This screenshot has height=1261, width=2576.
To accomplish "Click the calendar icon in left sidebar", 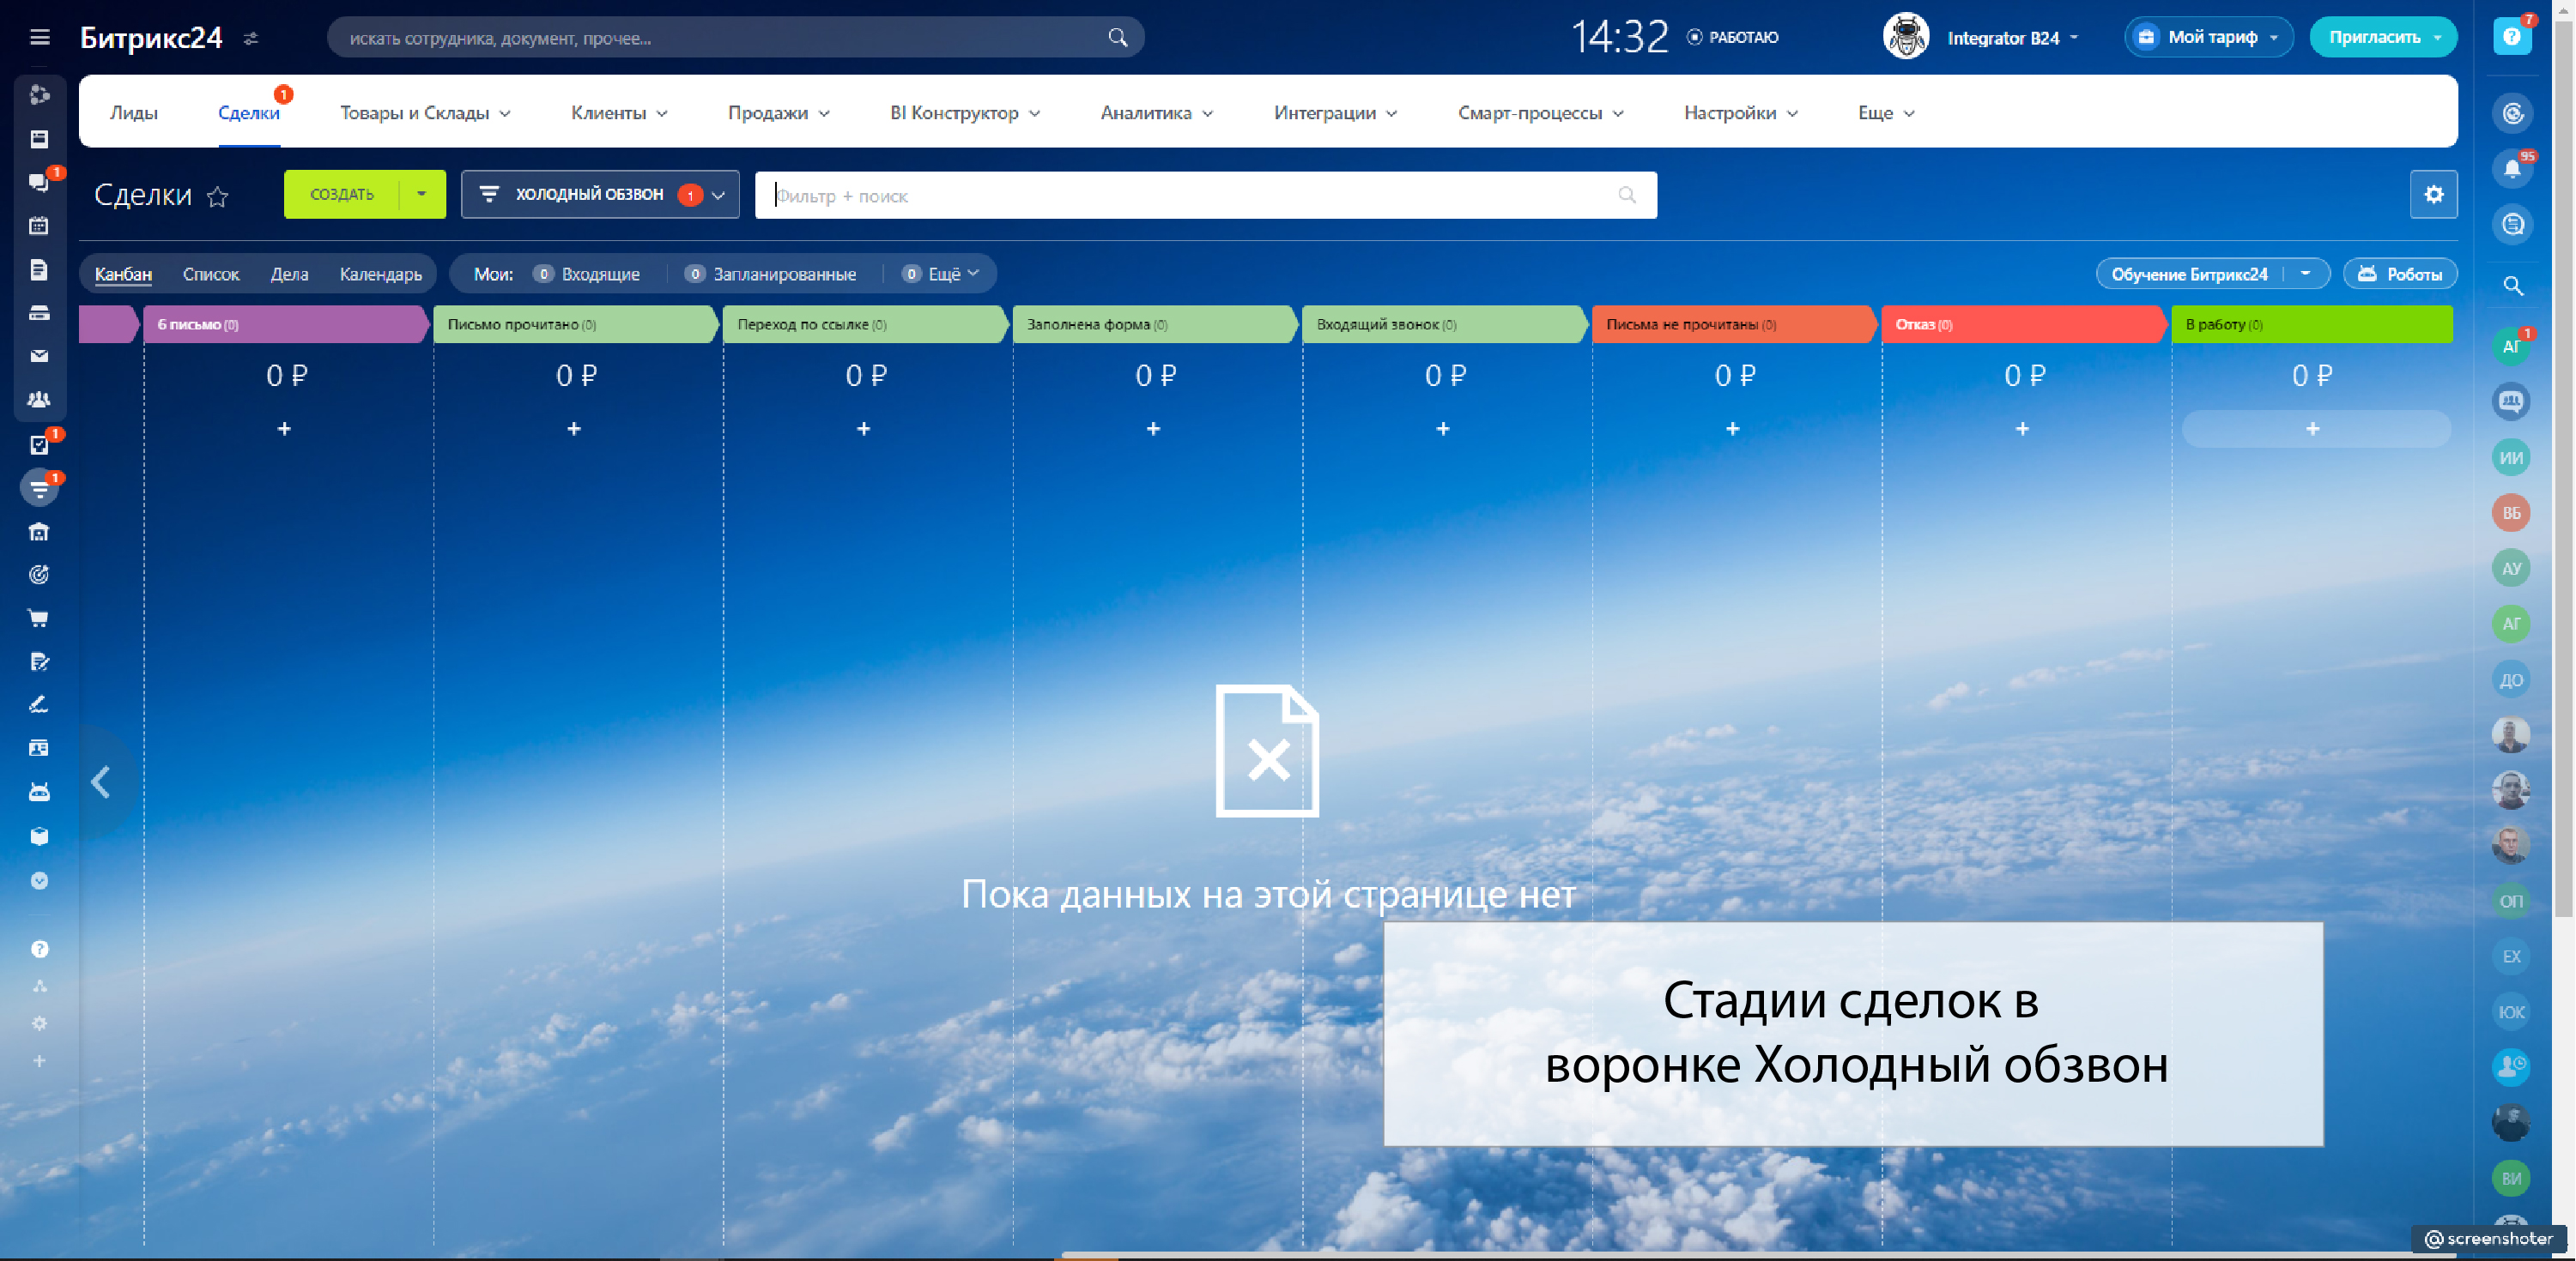I will (x=39, y=226).
